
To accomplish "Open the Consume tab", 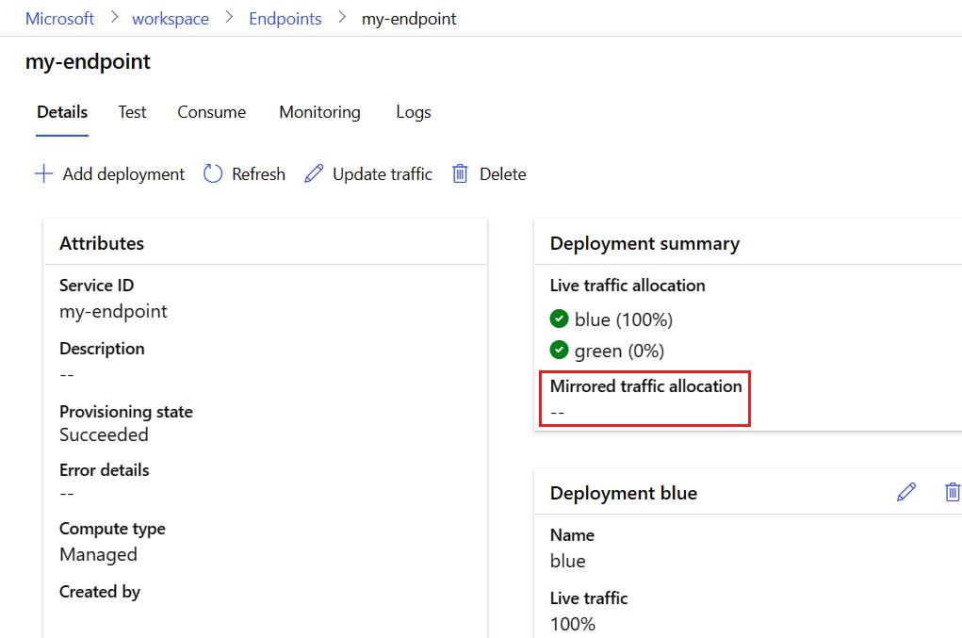I will click(211, 112).
